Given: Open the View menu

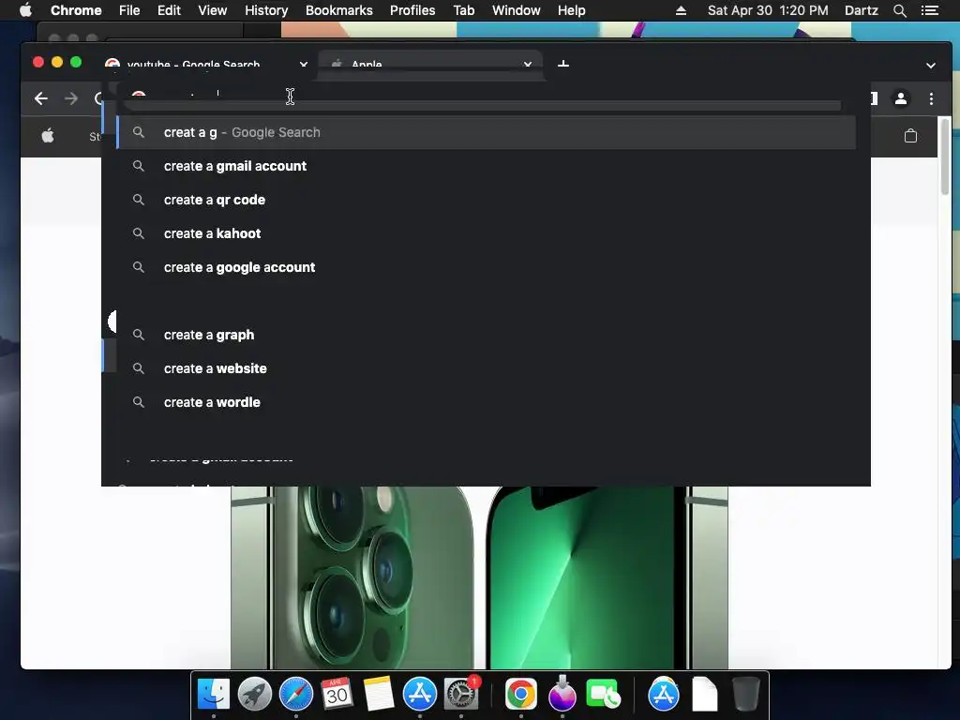Looking at the screenshot, I should [x=213, y=10].
